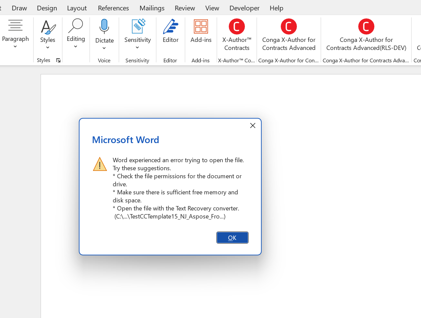Expand the Paragraph dropdown chevron
421x318 pixels.
click(x=15, y=47)
